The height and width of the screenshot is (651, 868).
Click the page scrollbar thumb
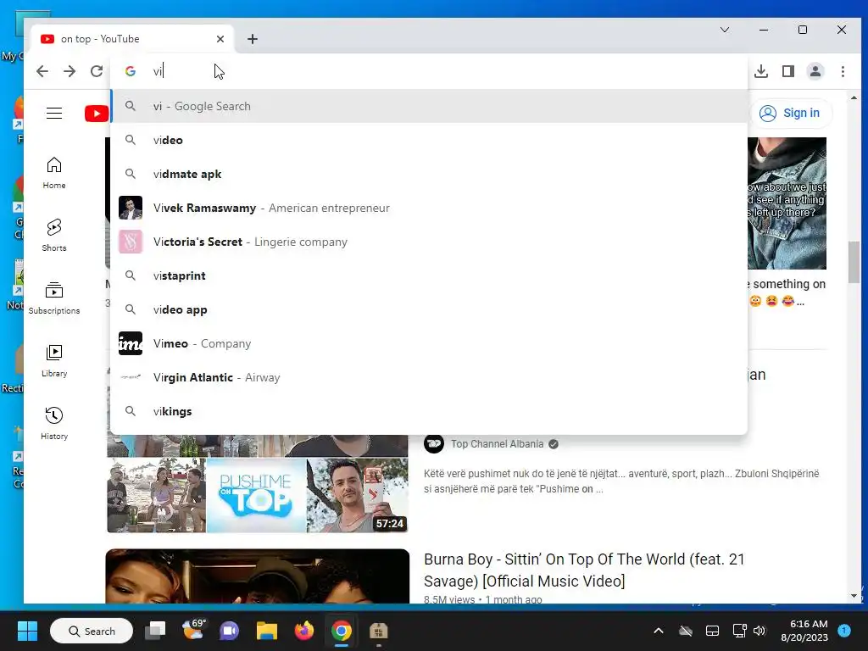click(x=854, y=262)
